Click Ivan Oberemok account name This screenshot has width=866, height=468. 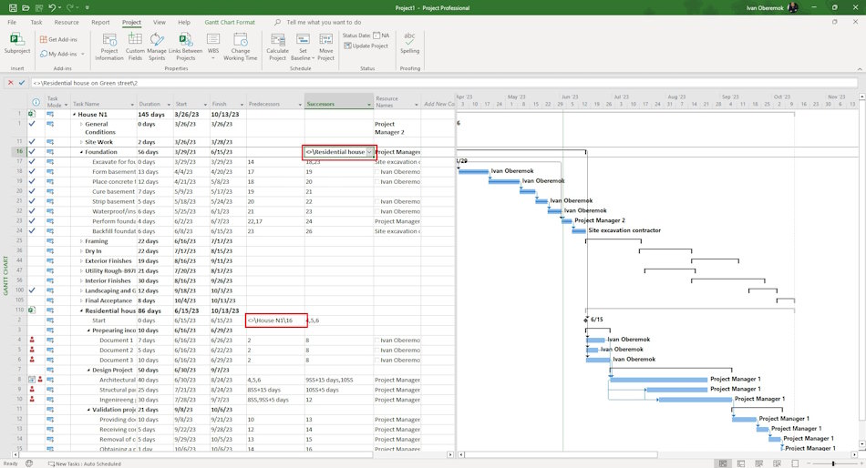[765, 7]
